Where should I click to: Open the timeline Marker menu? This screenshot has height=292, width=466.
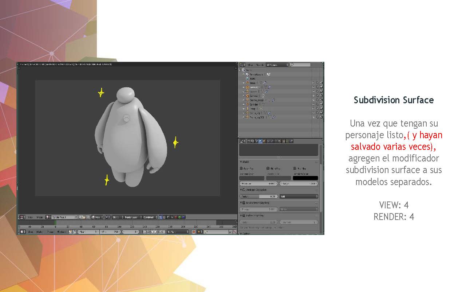coord(40,232)
